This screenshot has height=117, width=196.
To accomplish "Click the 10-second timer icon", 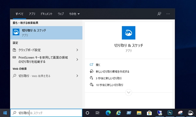I will (91, 85).
